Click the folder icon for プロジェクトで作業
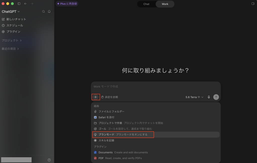 (x=95, y=123)
